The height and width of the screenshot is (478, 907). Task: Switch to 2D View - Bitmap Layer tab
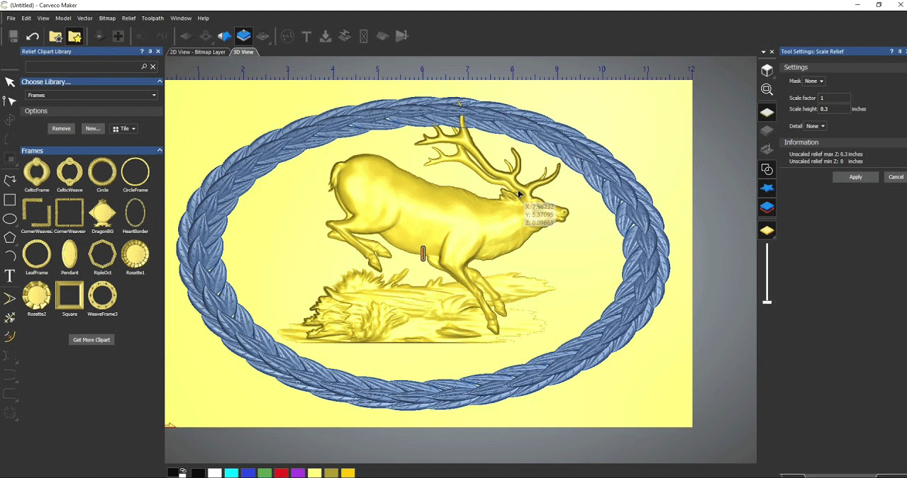tap(198, 52)
